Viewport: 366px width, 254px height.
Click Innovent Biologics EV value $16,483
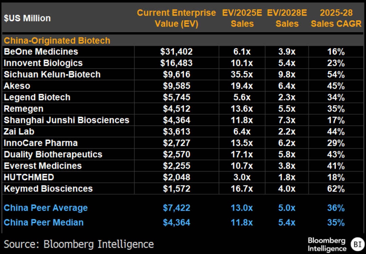177,63
